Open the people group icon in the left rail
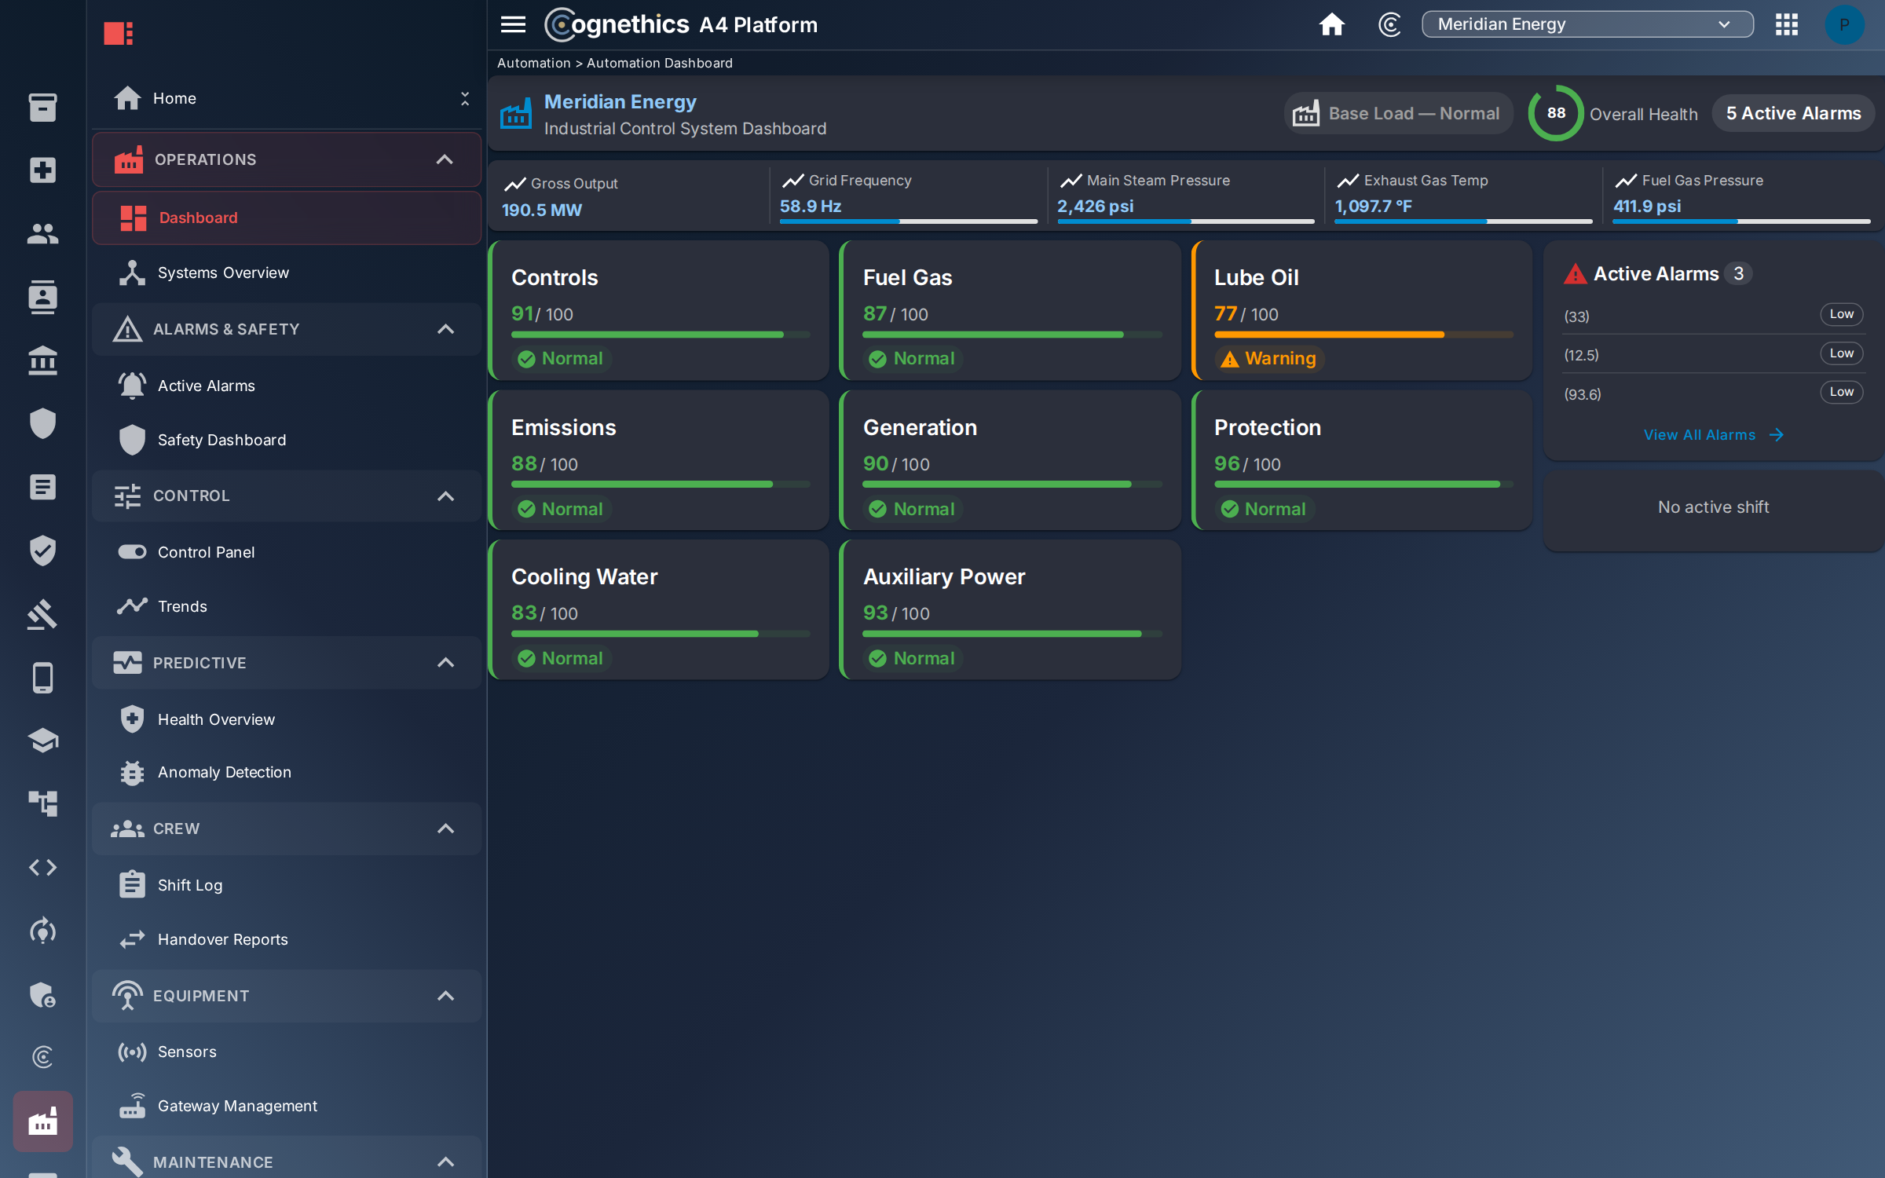The image size is (1885, 1178). (42, 233)
